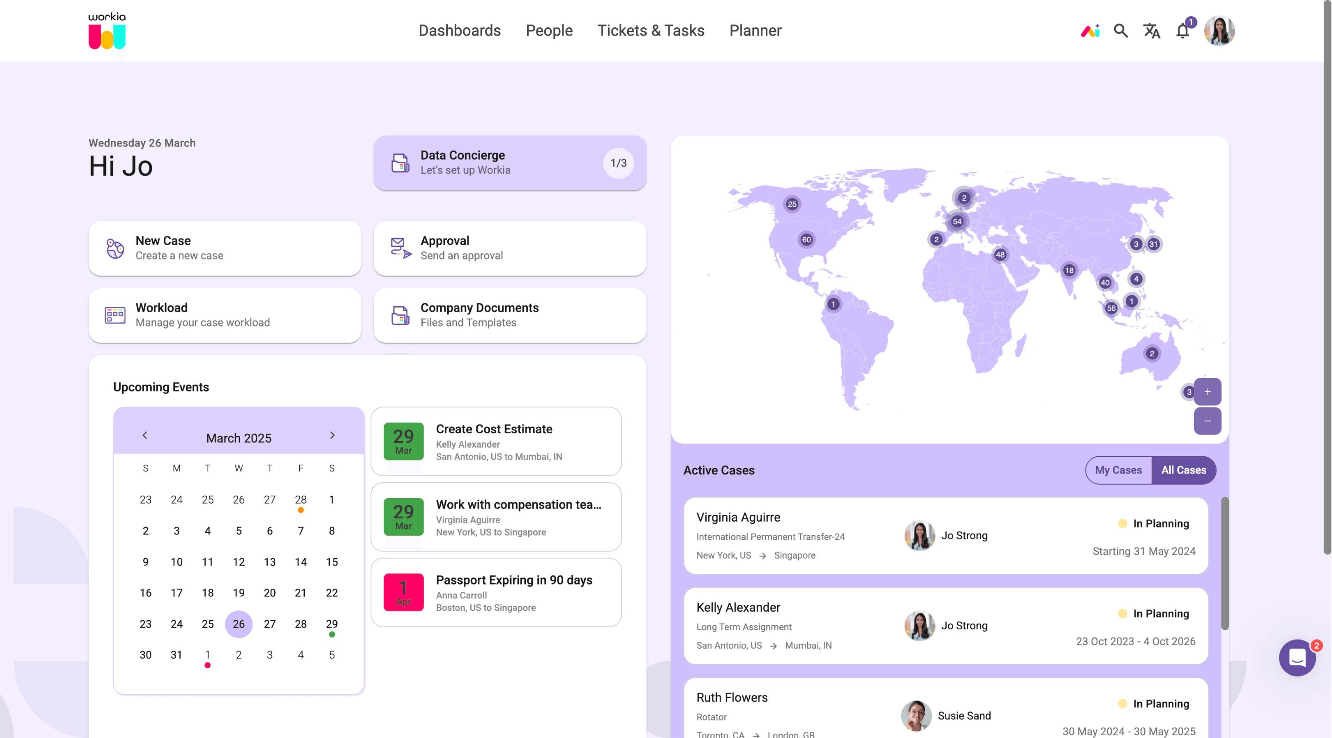Click the March 2025 month title

pyautogui.click(x=238, y=438)
